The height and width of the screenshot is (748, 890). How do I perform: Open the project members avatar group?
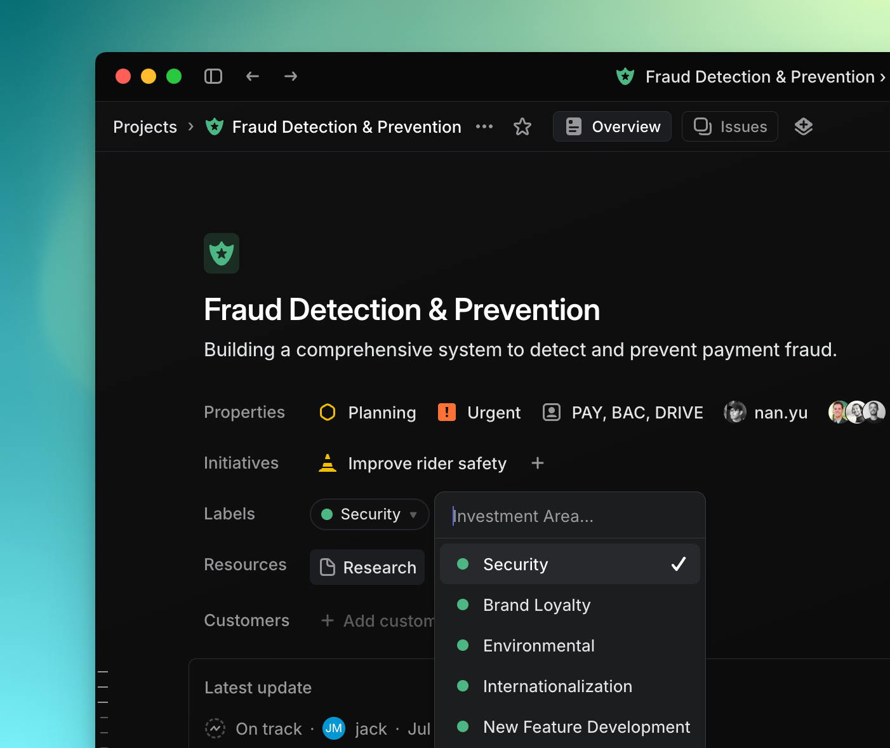pos(857,412)
